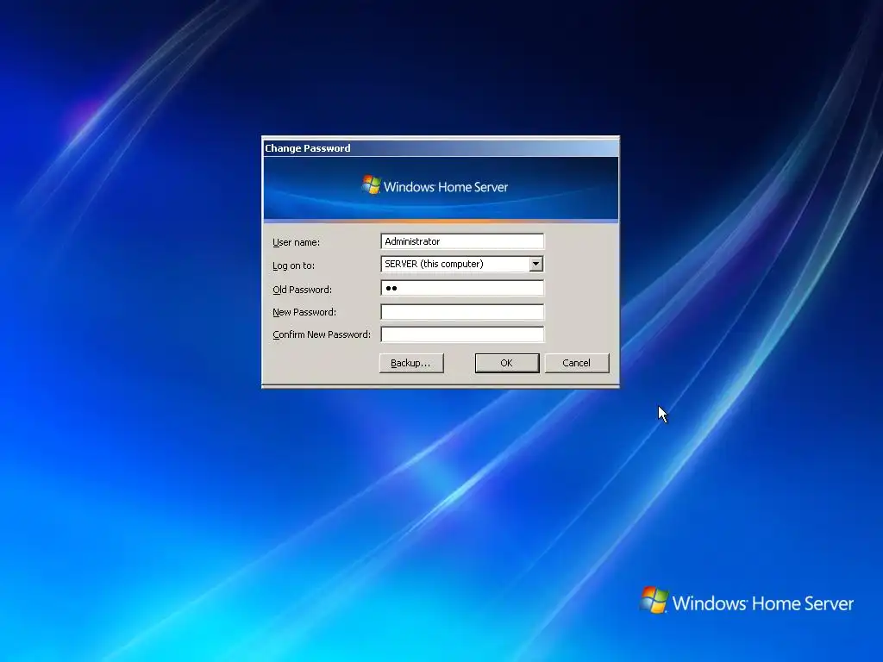Image resolution: width=883 pixels, height=662 pixels.
Task: Open the Log on to dropdown arrow
Action: pyautogui.click(x=535, y=264)
